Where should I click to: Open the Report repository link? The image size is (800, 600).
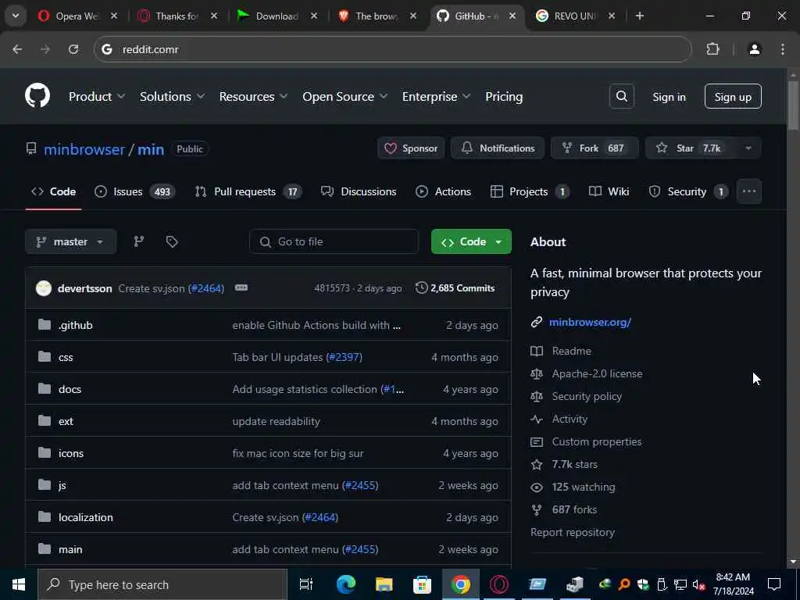tap(573, 532)
